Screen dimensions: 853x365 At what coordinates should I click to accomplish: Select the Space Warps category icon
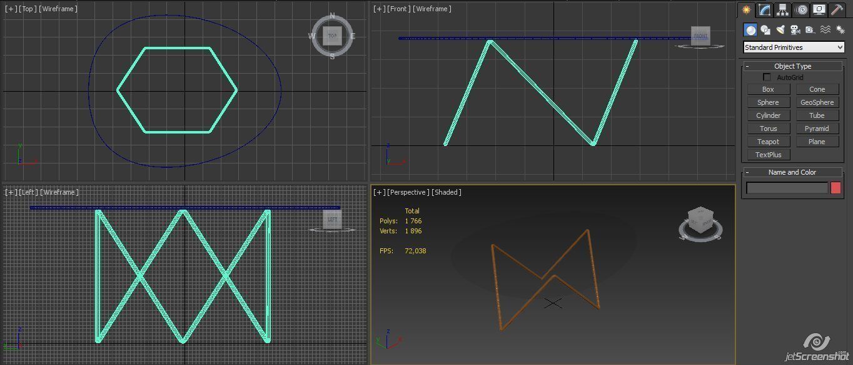click(x=825, y=29)
